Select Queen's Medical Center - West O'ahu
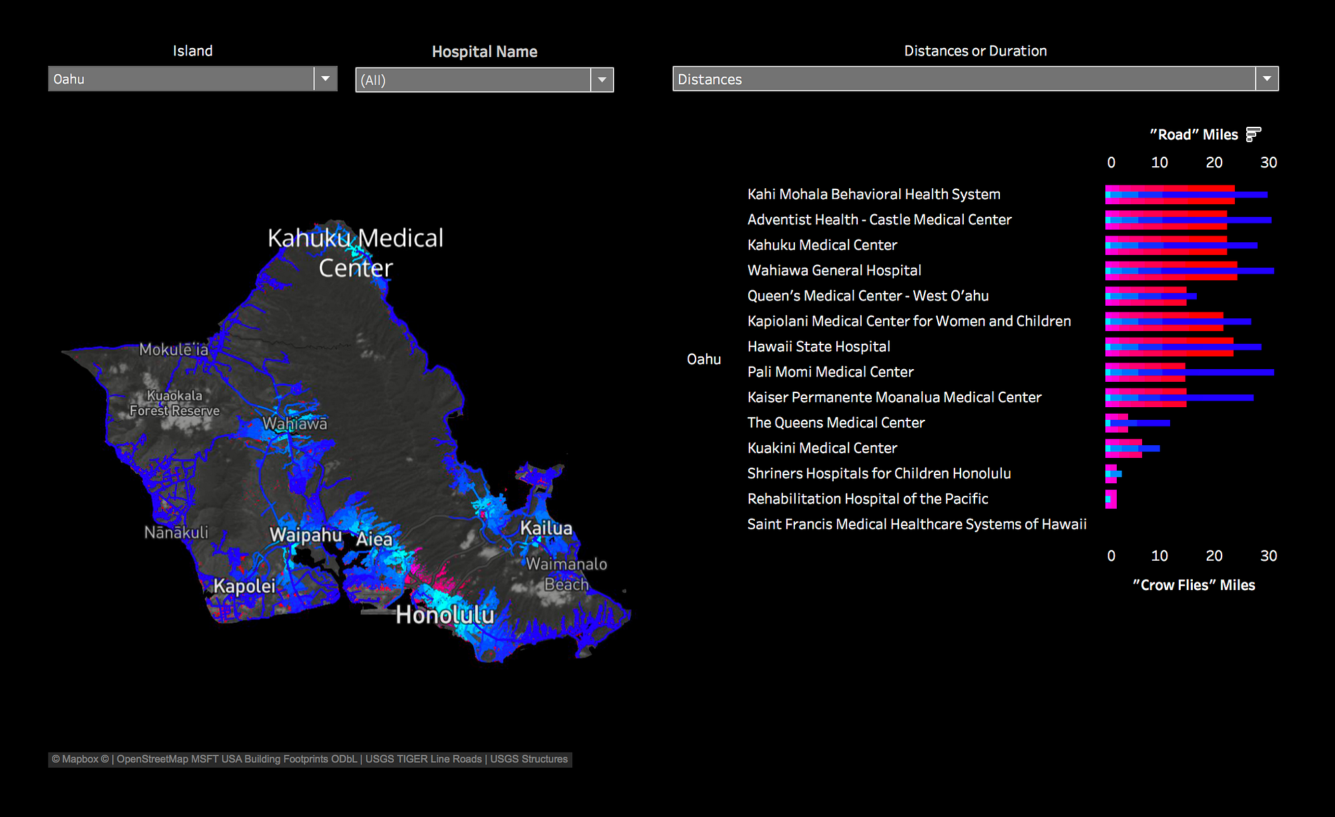This screenshot has height=817, width=1335. point(868,296)
